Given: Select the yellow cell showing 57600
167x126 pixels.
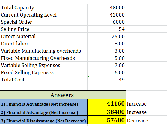Looking at the screenshot, I should pos(107,120).
